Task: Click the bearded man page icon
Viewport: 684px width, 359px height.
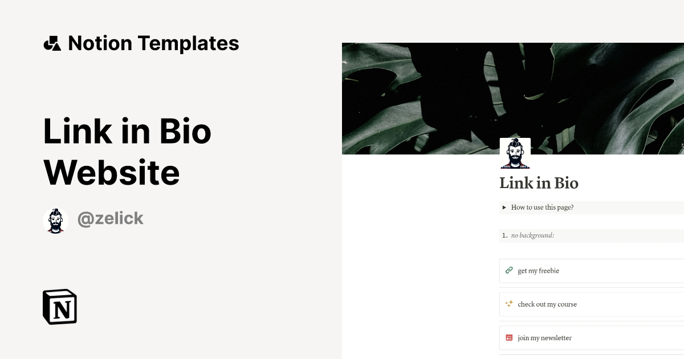Action: coord(515,153)
